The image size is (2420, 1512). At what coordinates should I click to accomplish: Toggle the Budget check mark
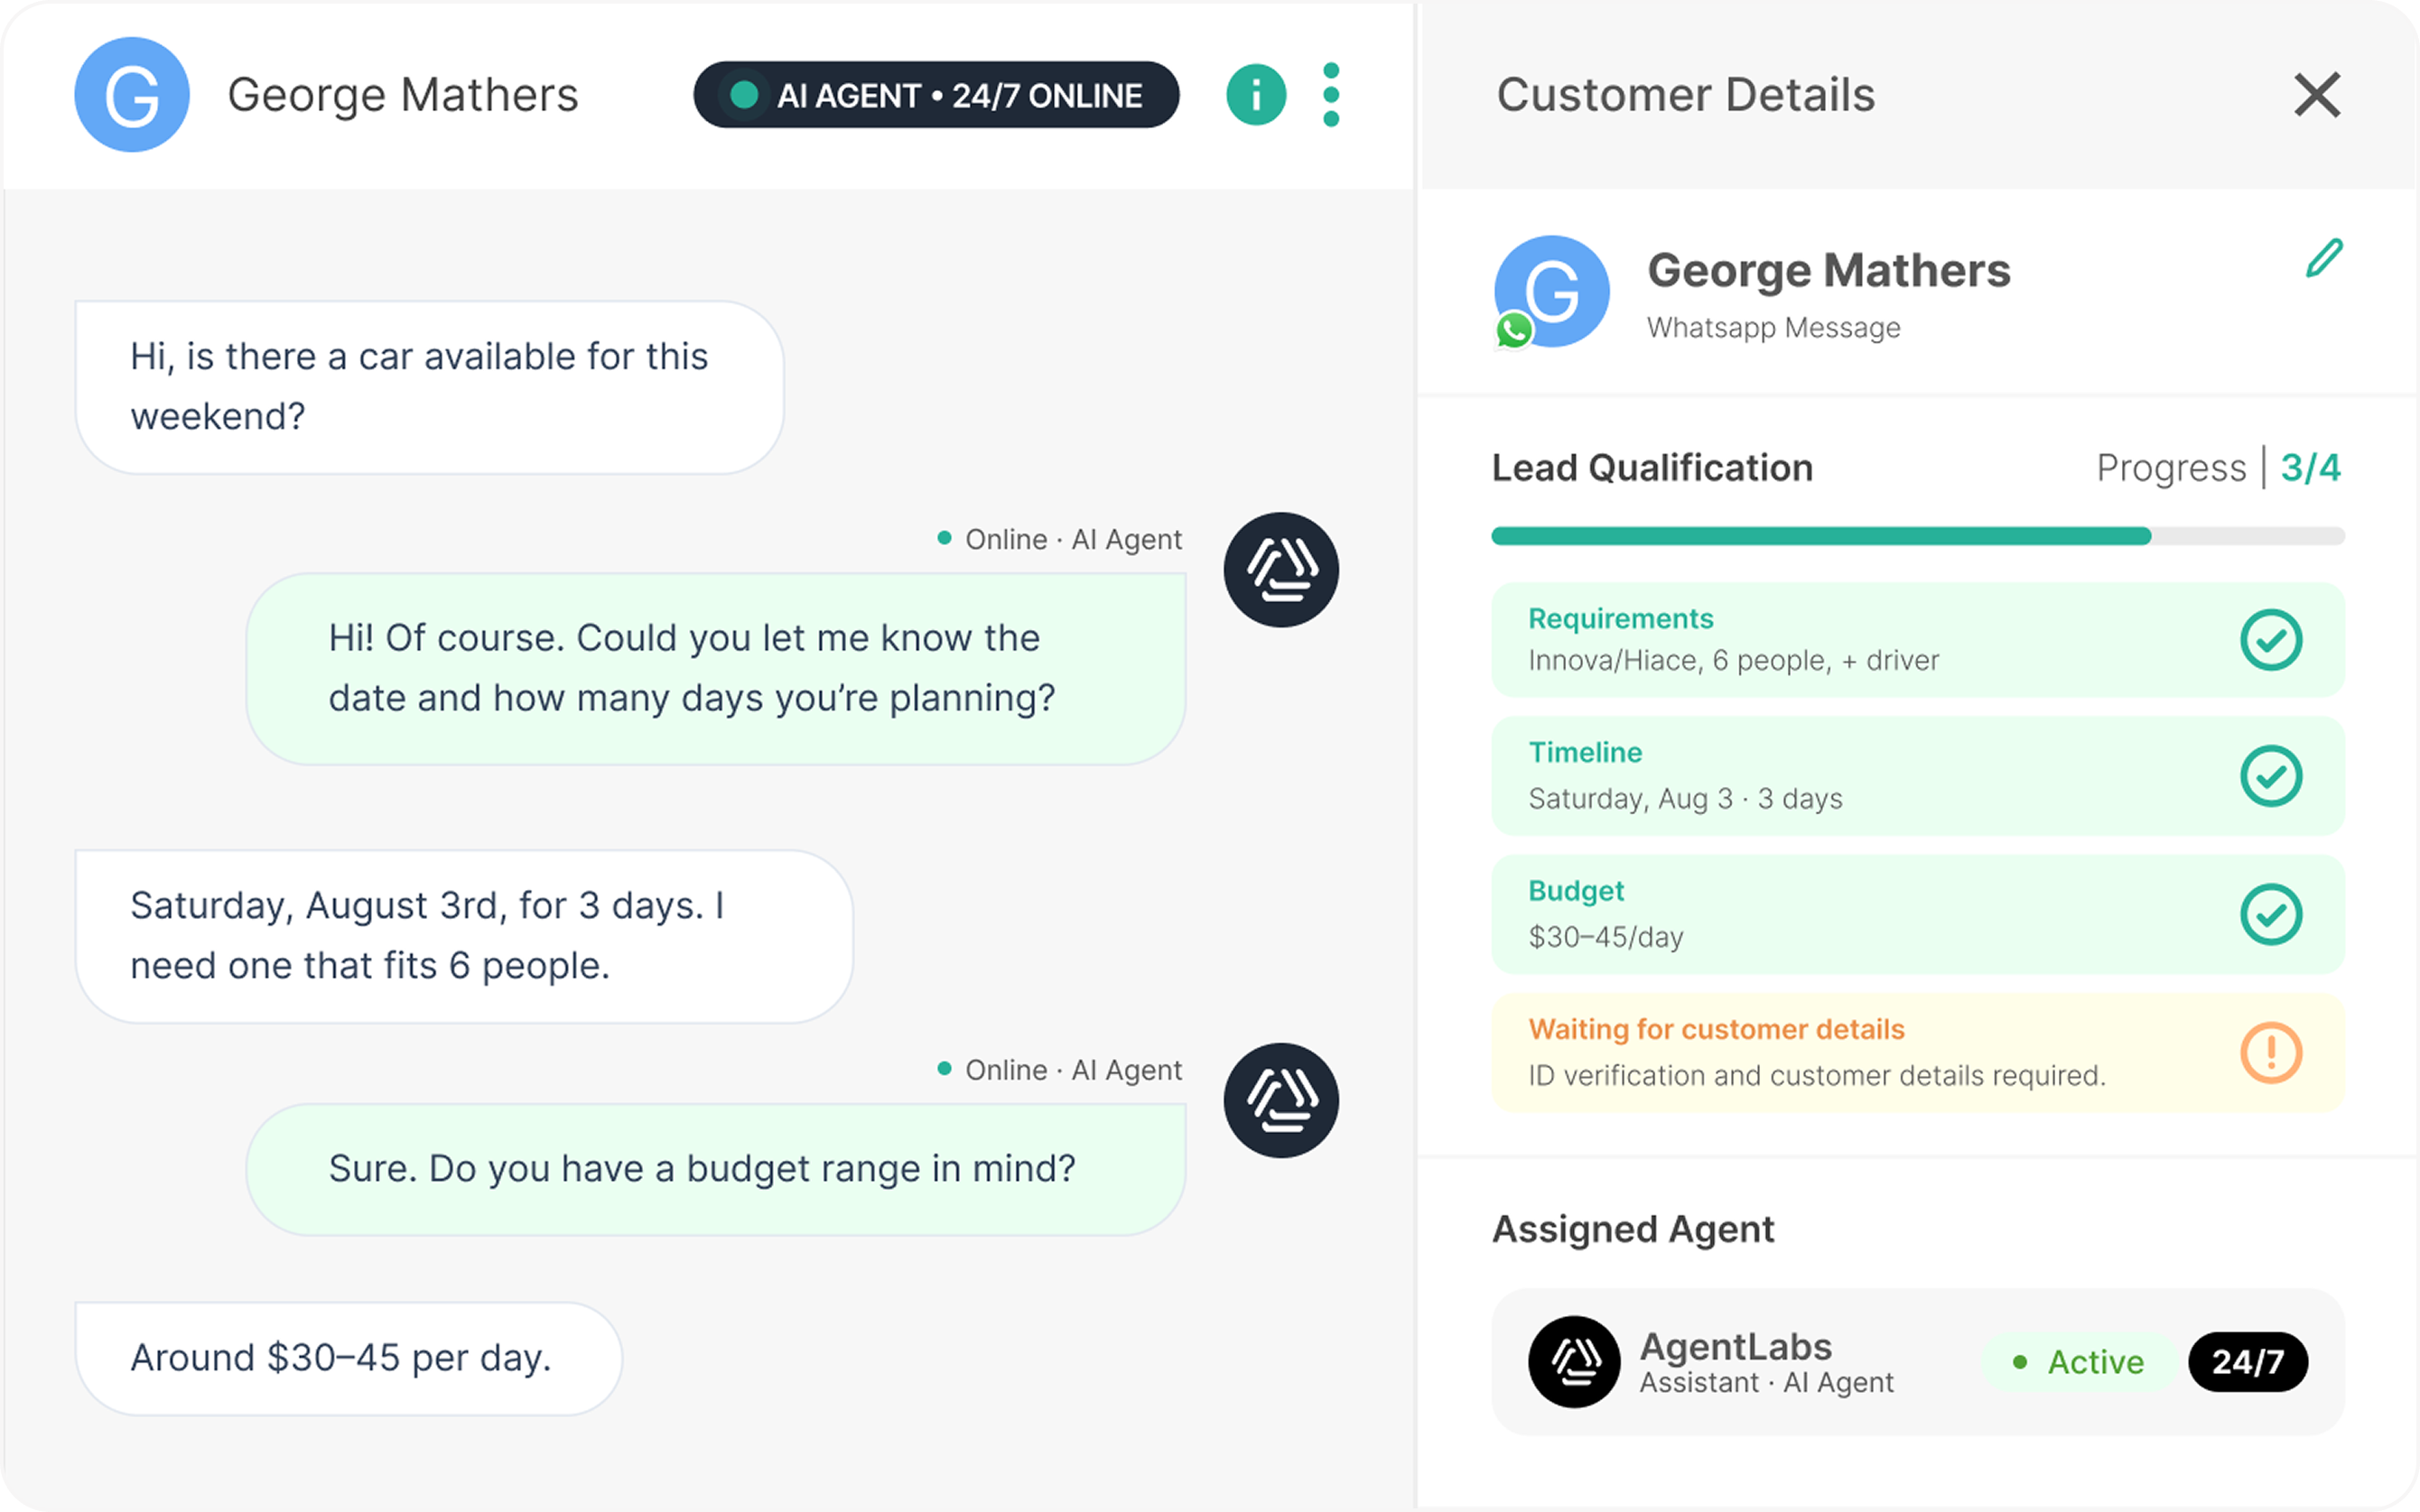[2271, 914]
